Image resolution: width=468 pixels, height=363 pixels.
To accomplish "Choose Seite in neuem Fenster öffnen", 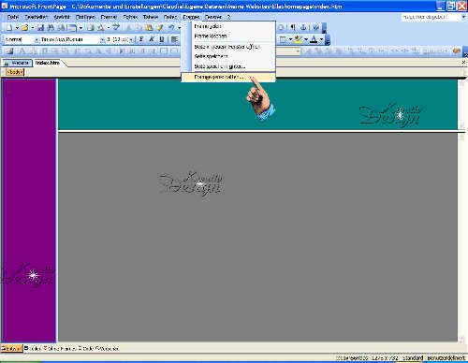I will click(x=227, y=47).
